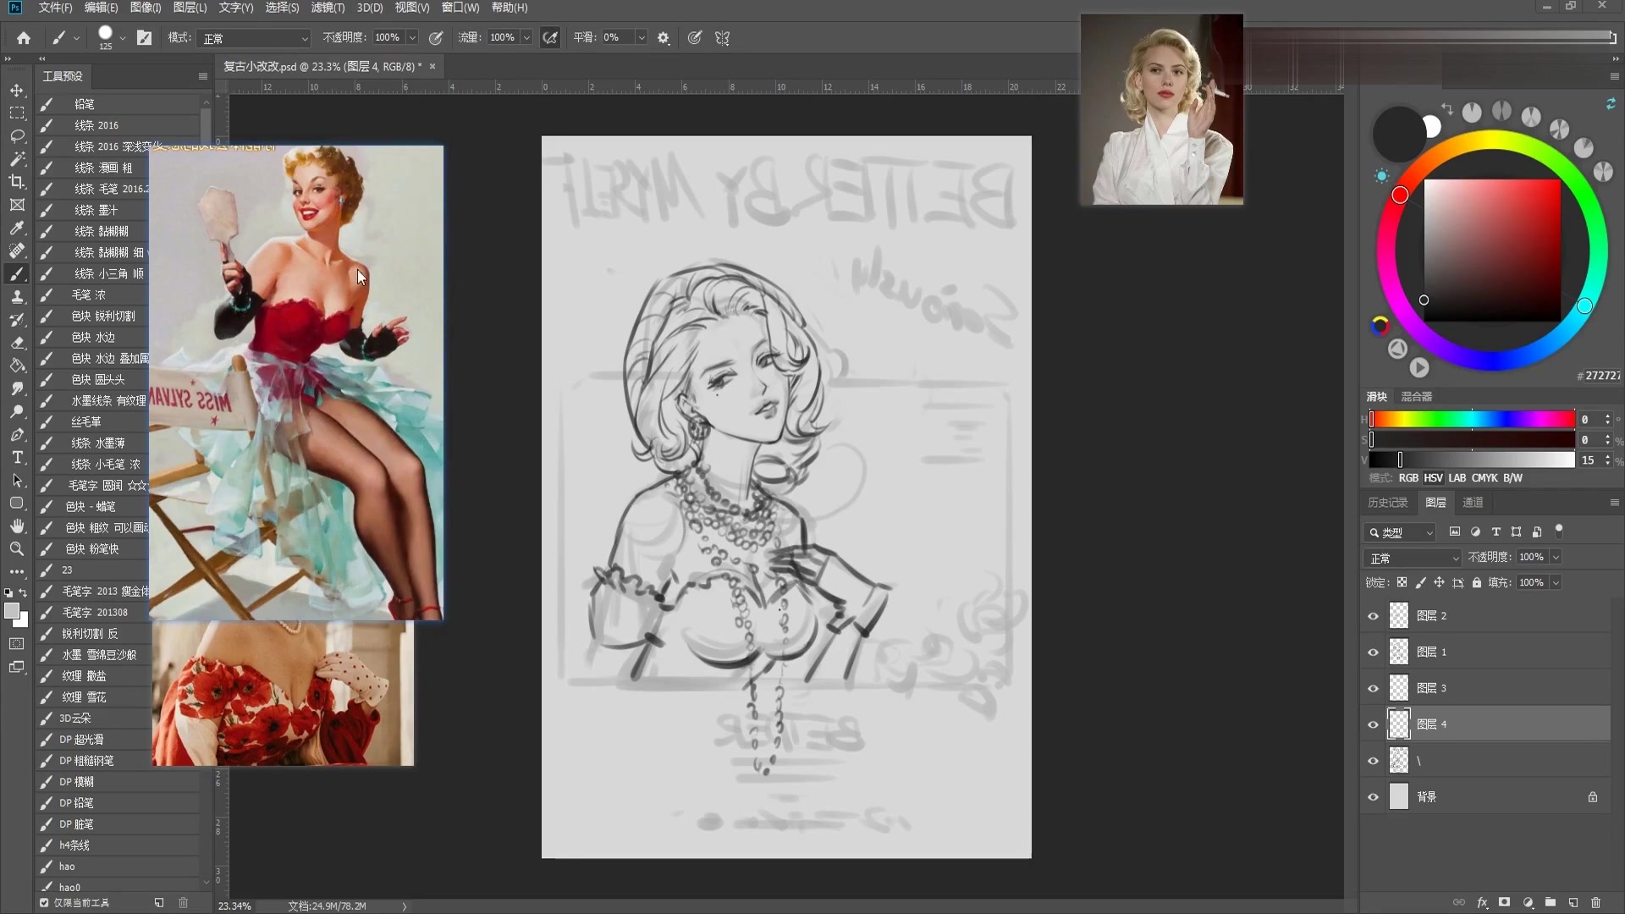Switch to HSV color mode
This screenshot has height=914, width=1625.
[1433, 478]
